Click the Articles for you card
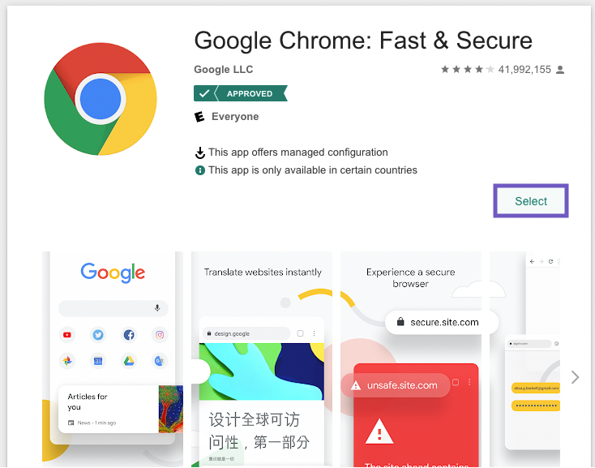 point(120,409)
